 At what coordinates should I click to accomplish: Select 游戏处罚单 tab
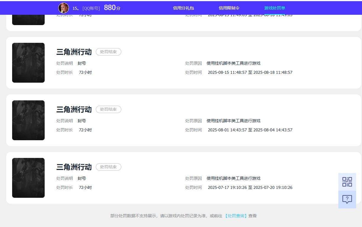[275, 8]
